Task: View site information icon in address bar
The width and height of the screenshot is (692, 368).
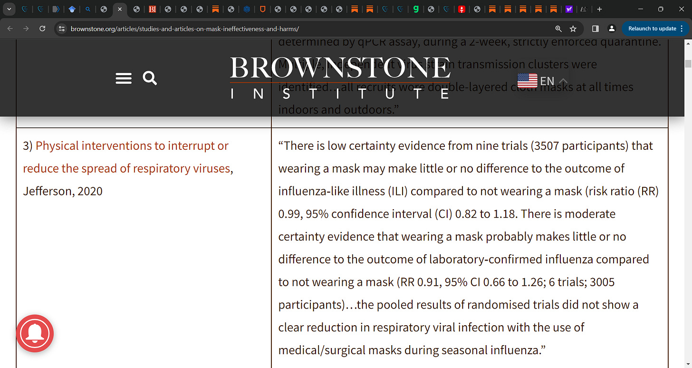Action: (61, 29)
